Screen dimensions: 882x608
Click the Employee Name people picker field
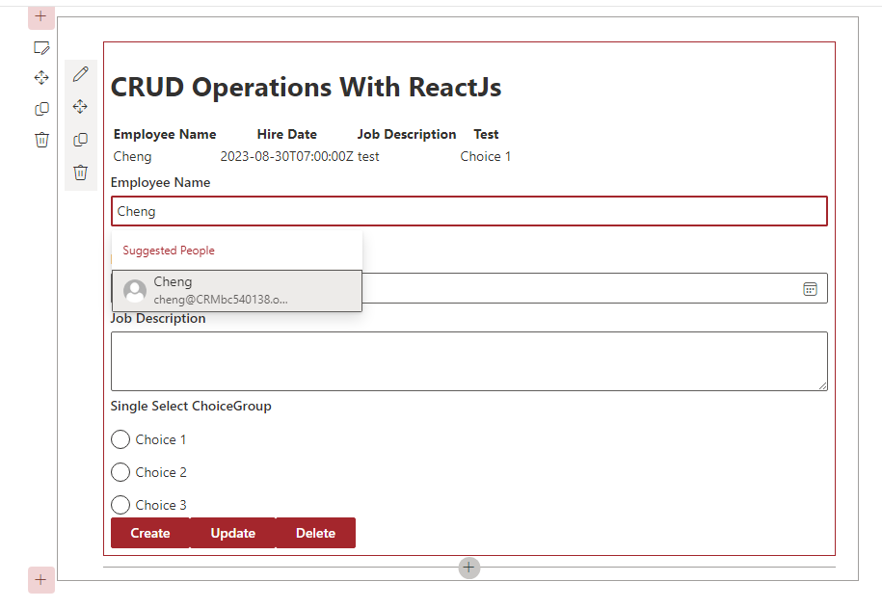click(x=469, y=211)
